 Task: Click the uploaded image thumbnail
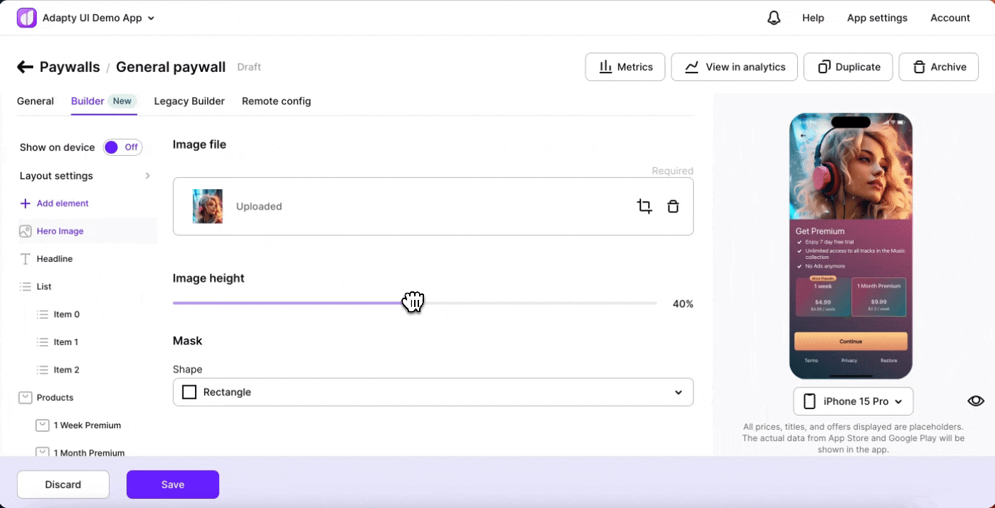[x=208, y=206]
